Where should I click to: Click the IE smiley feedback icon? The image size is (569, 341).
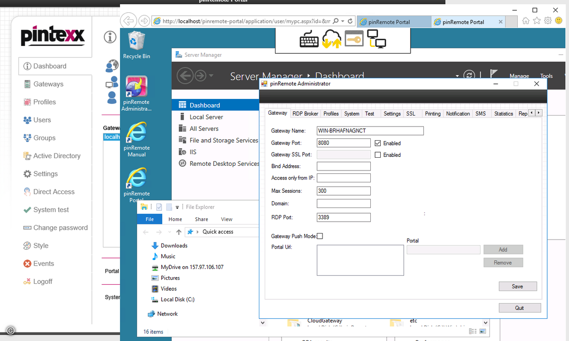[558, 21]
